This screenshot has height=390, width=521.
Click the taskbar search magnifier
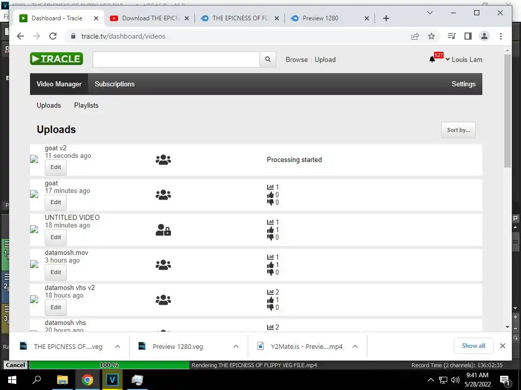[37, 380]
